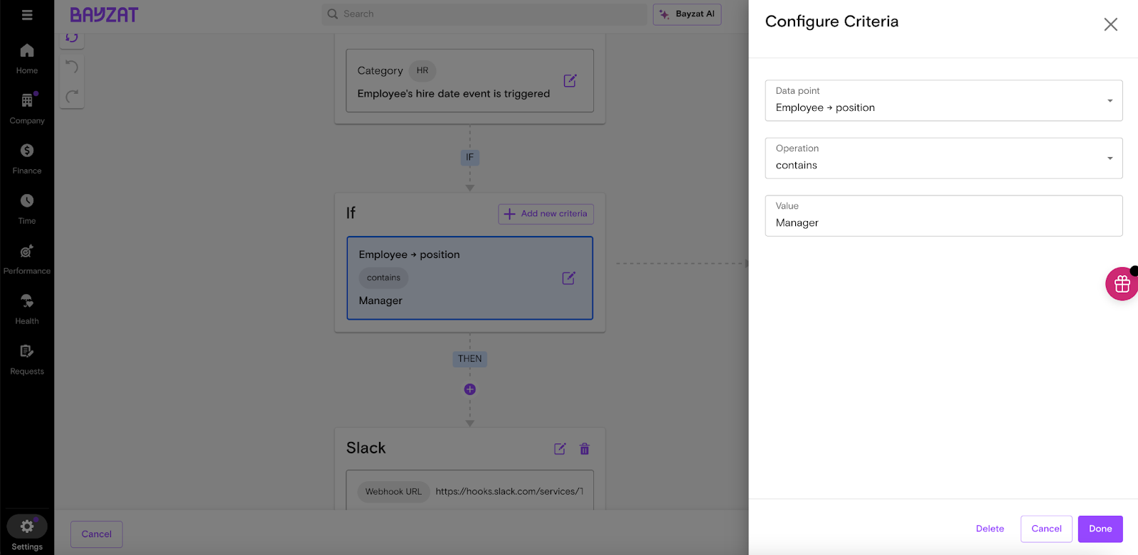Click the undo arrow icon
The height and width of the screenshot is (555, 1138).
point(72,67)
